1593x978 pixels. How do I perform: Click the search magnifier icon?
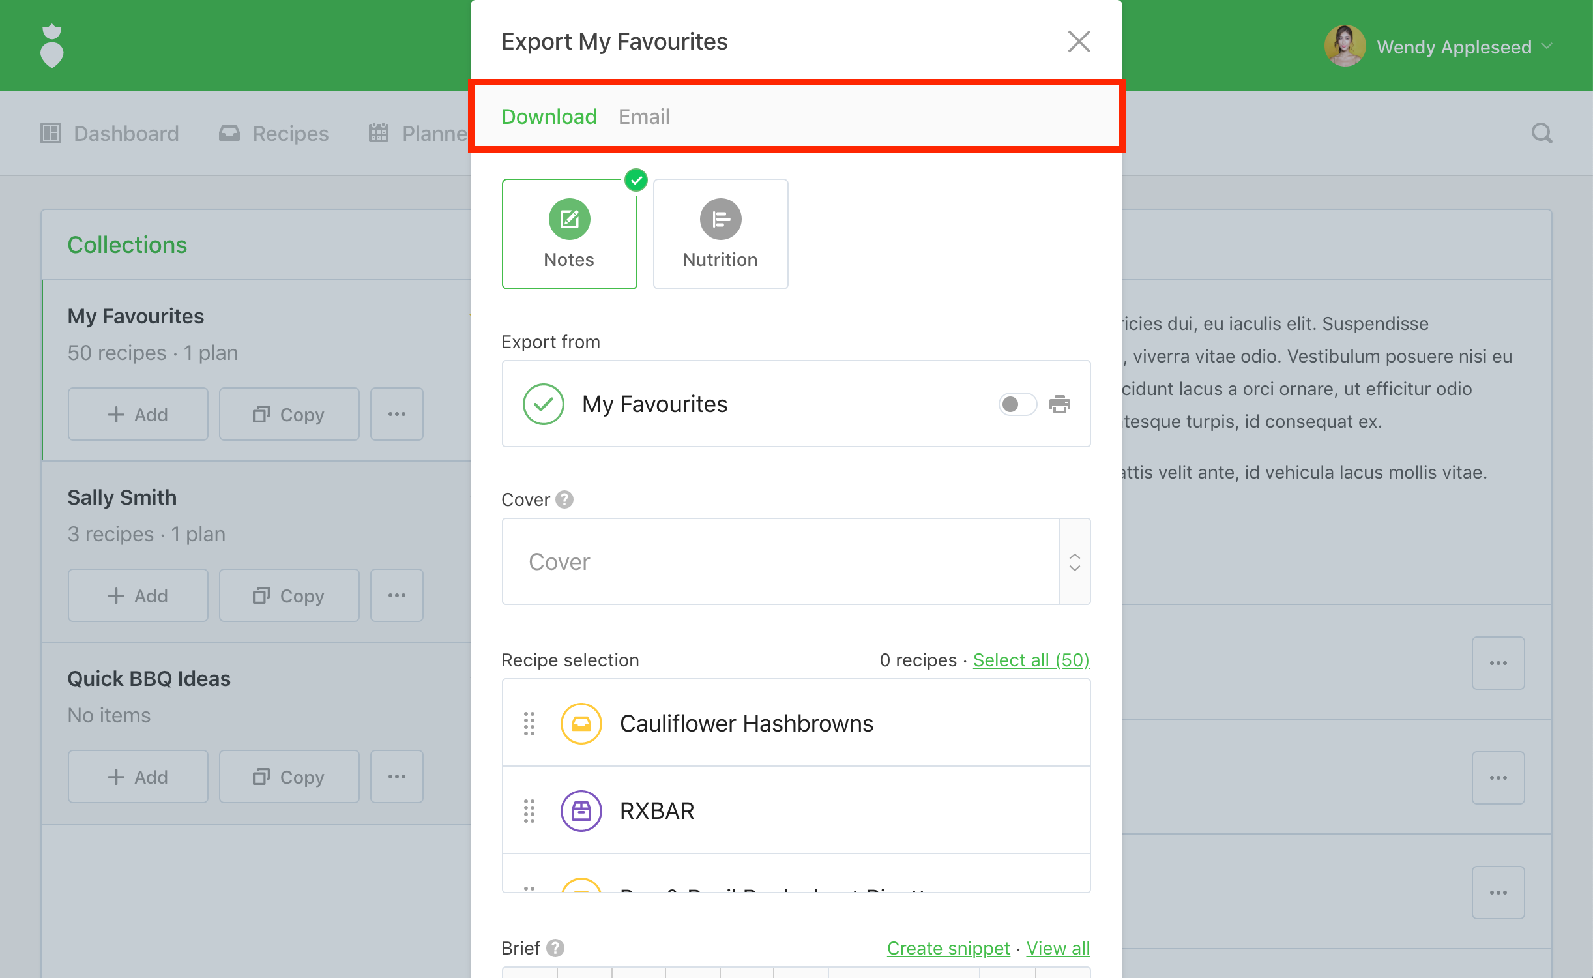(1542, 133)
